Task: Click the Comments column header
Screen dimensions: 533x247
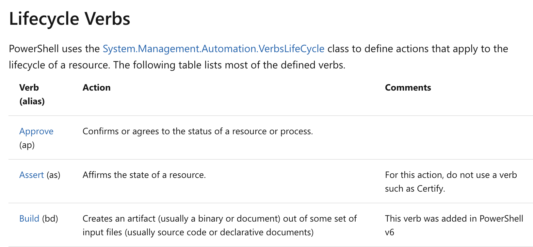Action: tap(408, 88)
